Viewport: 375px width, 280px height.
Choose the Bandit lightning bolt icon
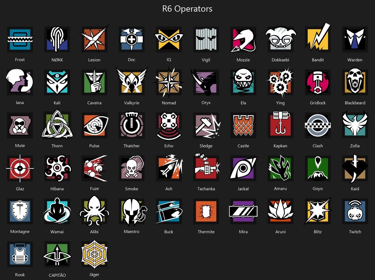click(318, 38)
